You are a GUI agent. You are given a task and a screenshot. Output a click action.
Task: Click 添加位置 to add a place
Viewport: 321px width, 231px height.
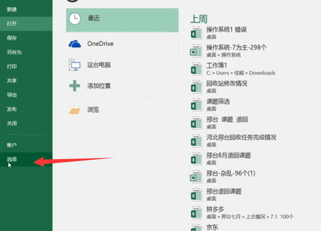[122, 86]
